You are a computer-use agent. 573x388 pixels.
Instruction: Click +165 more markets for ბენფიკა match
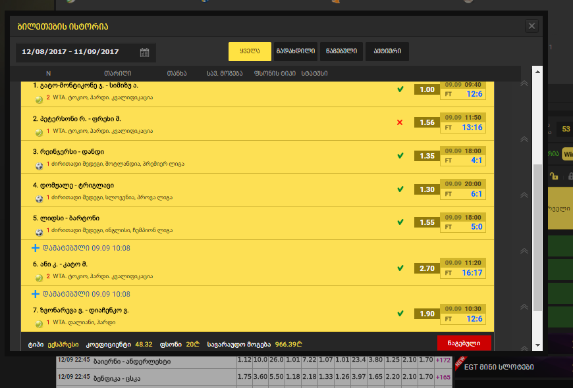[x=443, y=377]
